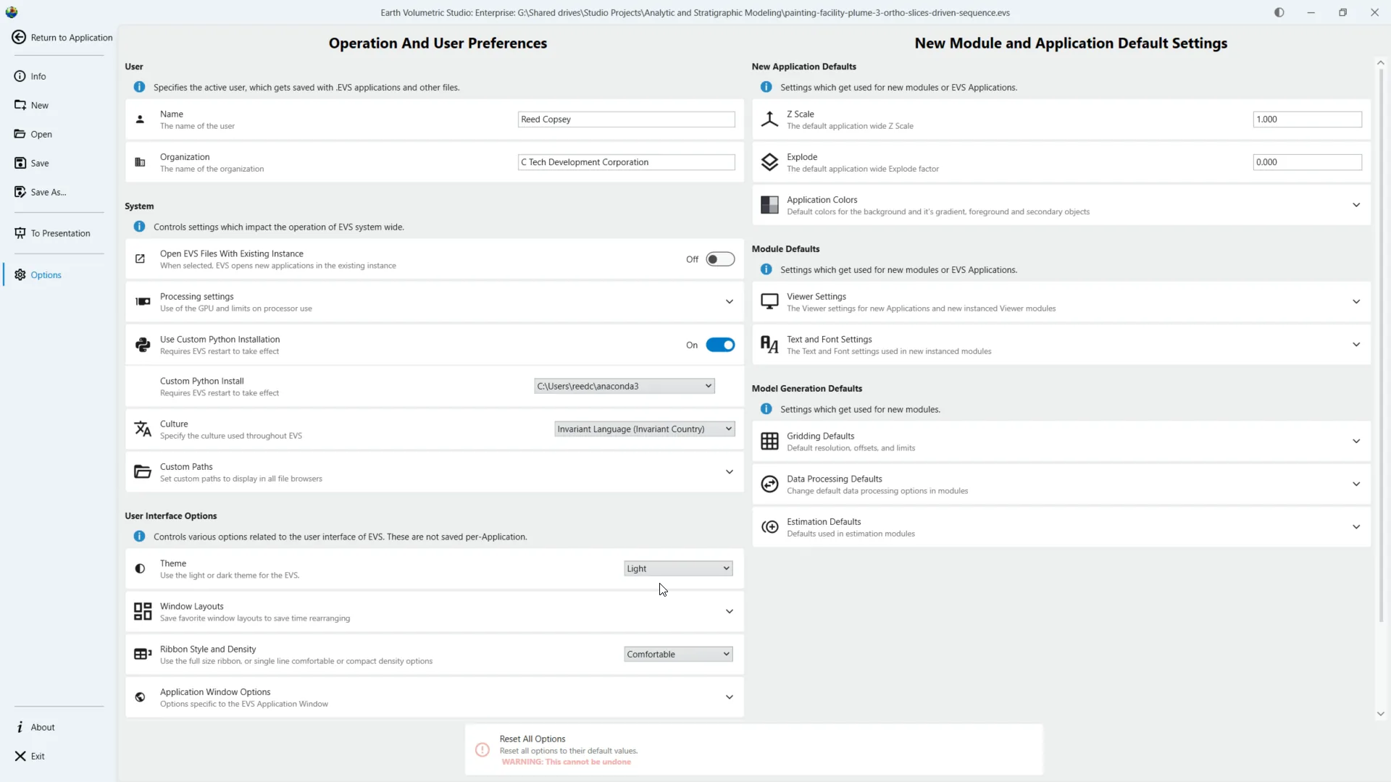Open the Culture language dropdown
The width and height of the screenshot is (1391, 782).
[x=645, y=429]
